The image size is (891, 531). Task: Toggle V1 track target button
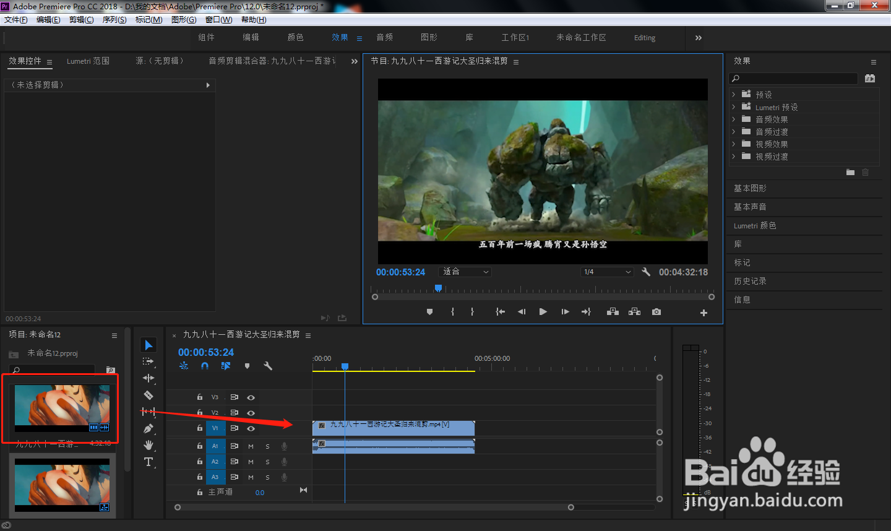(x=215, y=428)
